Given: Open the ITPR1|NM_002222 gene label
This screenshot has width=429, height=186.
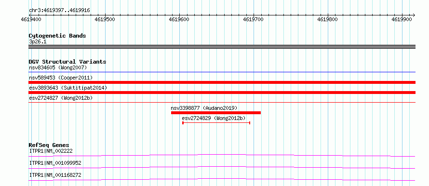Looking at the screenshot, I should coord(51,151).
